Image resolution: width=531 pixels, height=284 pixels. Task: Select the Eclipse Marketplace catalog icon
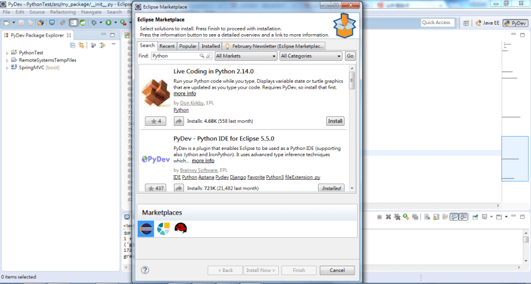[145, 228]
